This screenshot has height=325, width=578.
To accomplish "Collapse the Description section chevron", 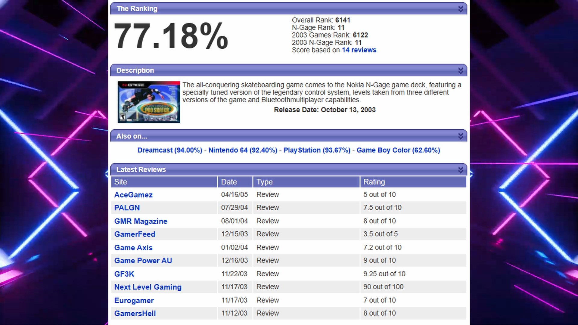I will point(460,70).
